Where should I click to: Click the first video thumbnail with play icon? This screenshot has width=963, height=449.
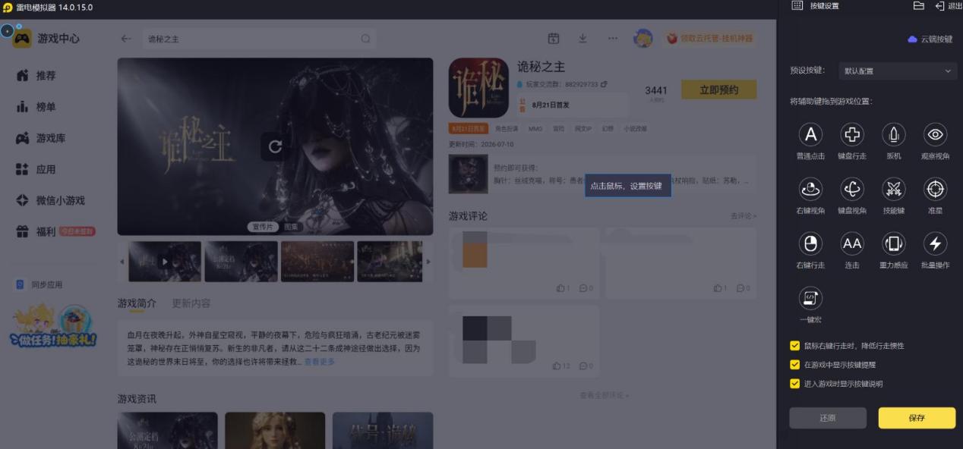click(x=165, y=262)
